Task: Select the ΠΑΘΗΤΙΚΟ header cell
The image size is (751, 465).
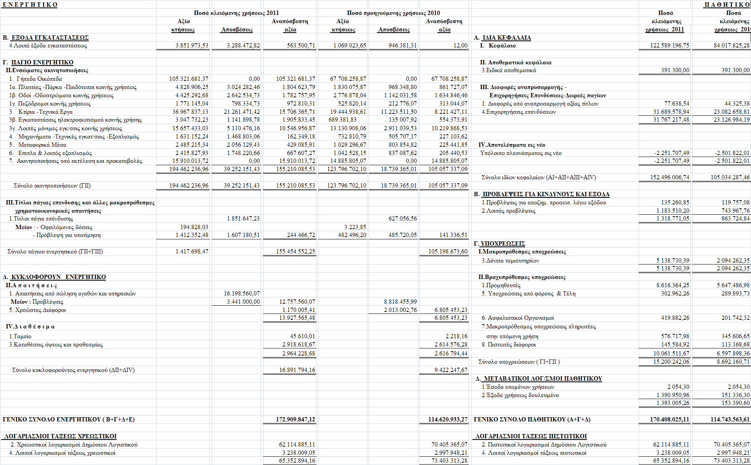Action: [727, 5]
